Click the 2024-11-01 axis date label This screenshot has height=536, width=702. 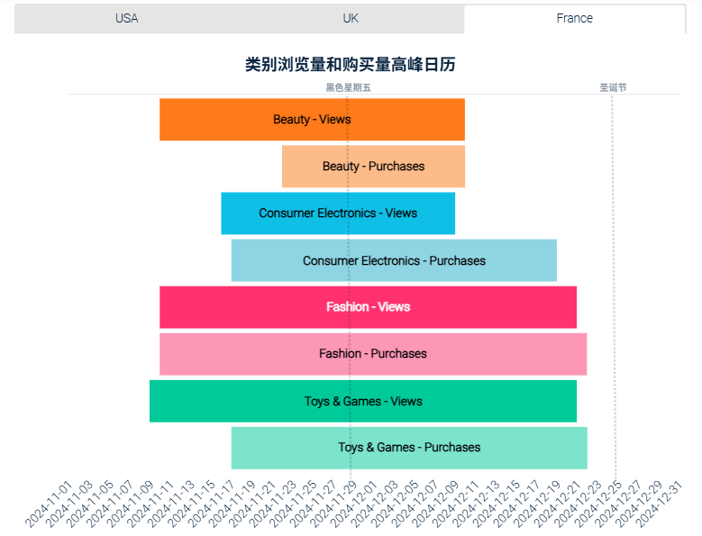[50, 504]
